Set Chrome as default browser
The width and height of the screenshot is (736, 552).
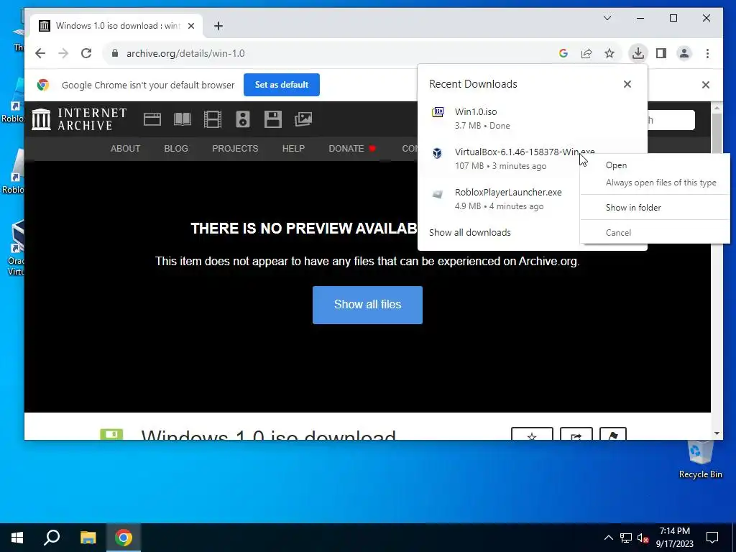[282, 85]
